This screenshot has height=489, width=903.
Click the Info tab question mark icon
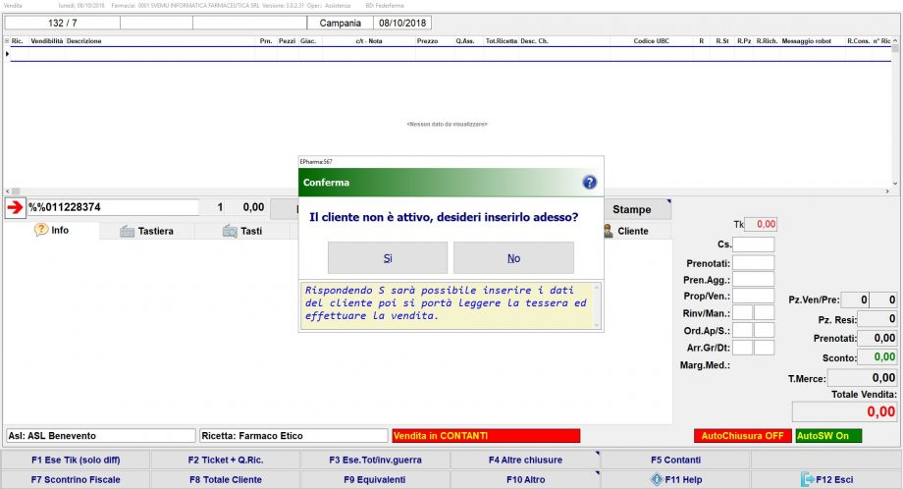[41, 231]
